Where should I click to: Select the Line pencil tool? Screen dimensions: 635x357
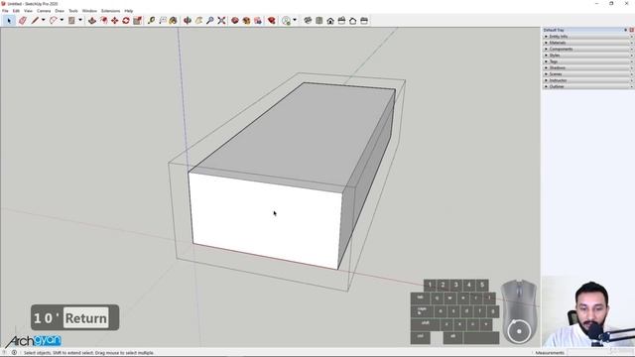point(35,20)
